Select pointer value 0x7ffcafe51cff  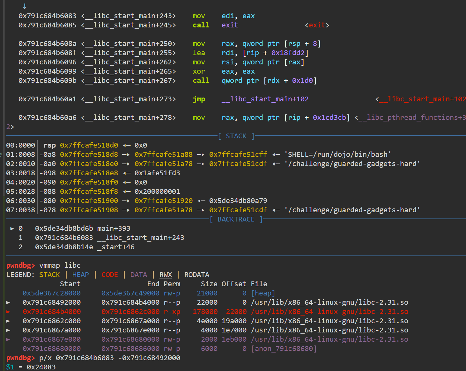238,155
